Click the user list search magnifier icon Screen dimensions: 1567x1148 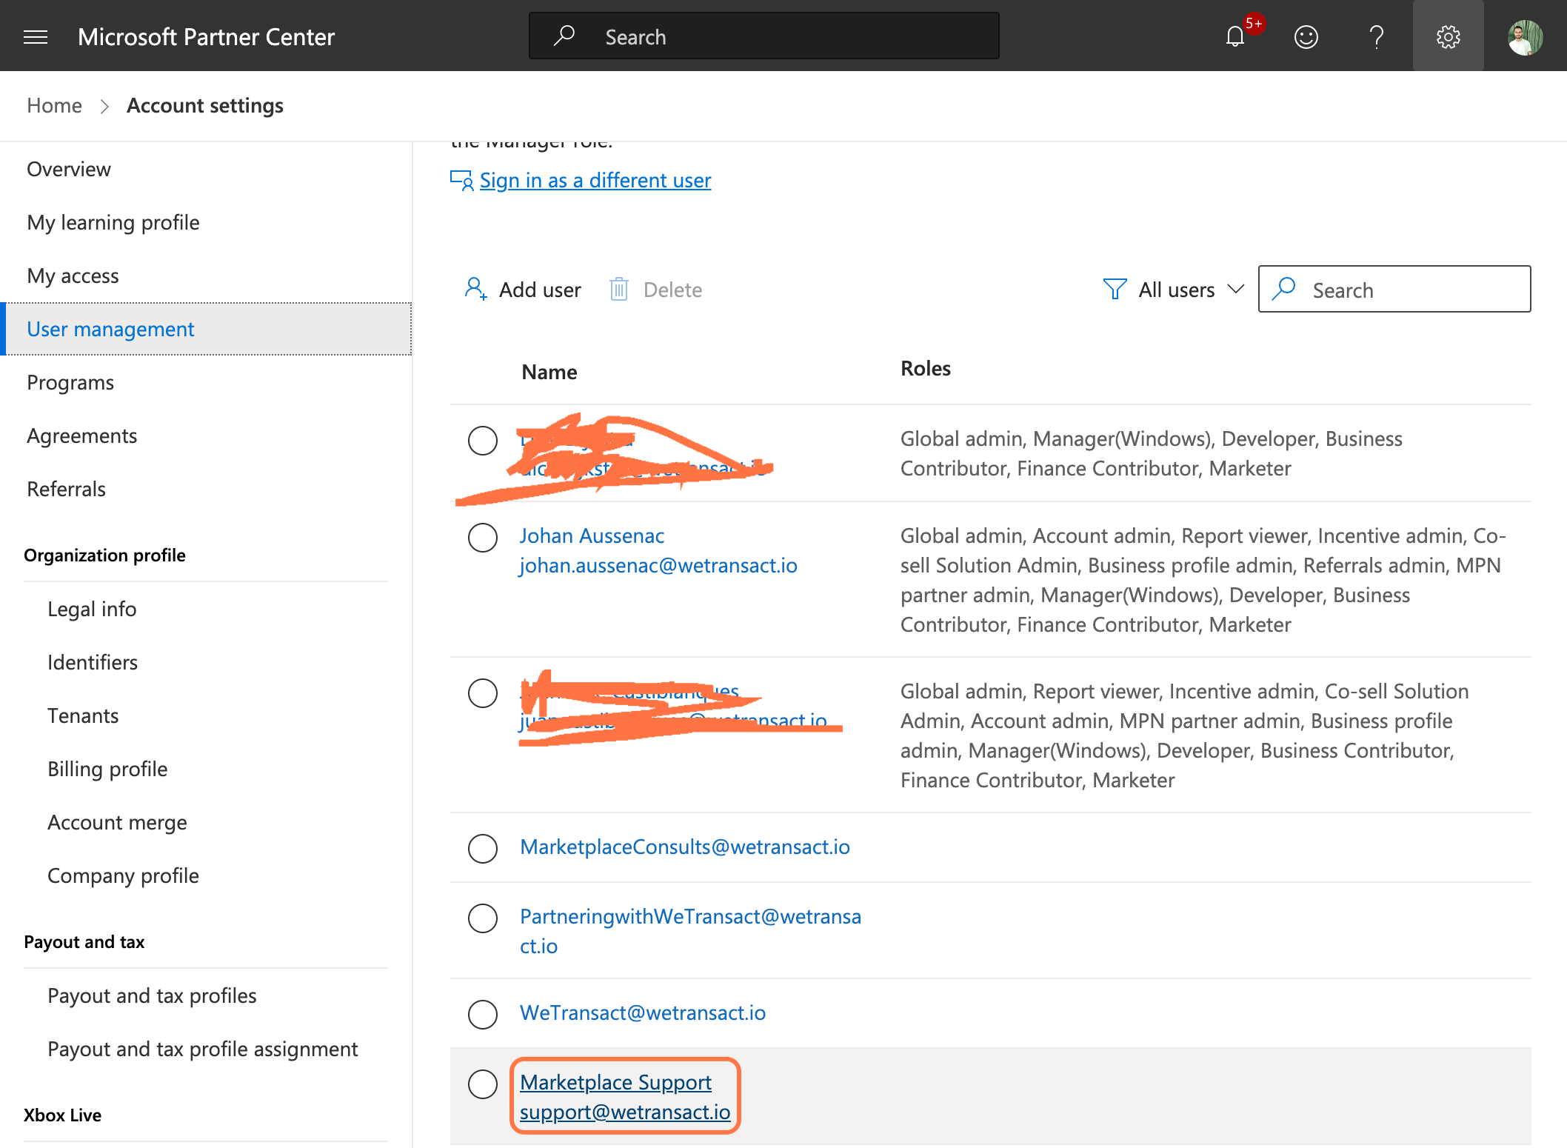coord(1283,289)
